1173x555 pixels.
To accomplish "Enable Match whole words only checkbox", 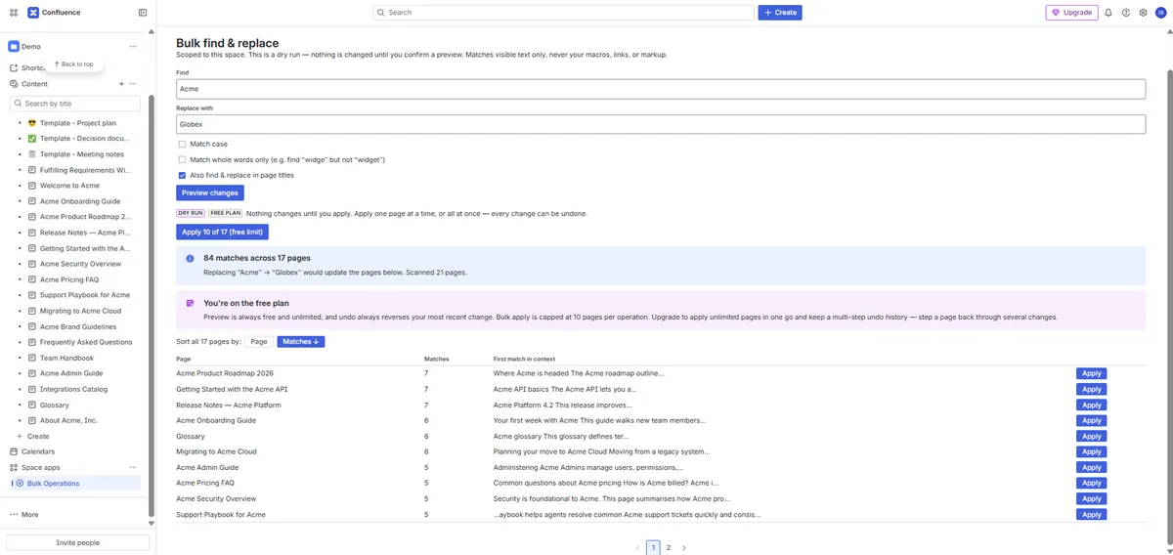I will coord(182,159).
